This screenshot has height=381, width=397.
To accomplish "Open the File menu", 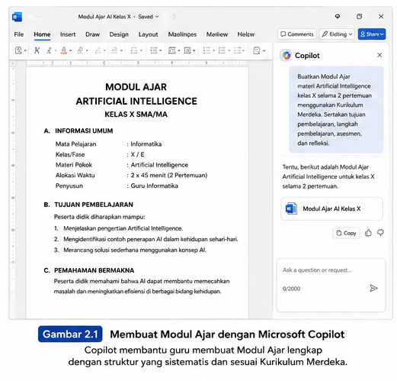I will tap(19, 34).
